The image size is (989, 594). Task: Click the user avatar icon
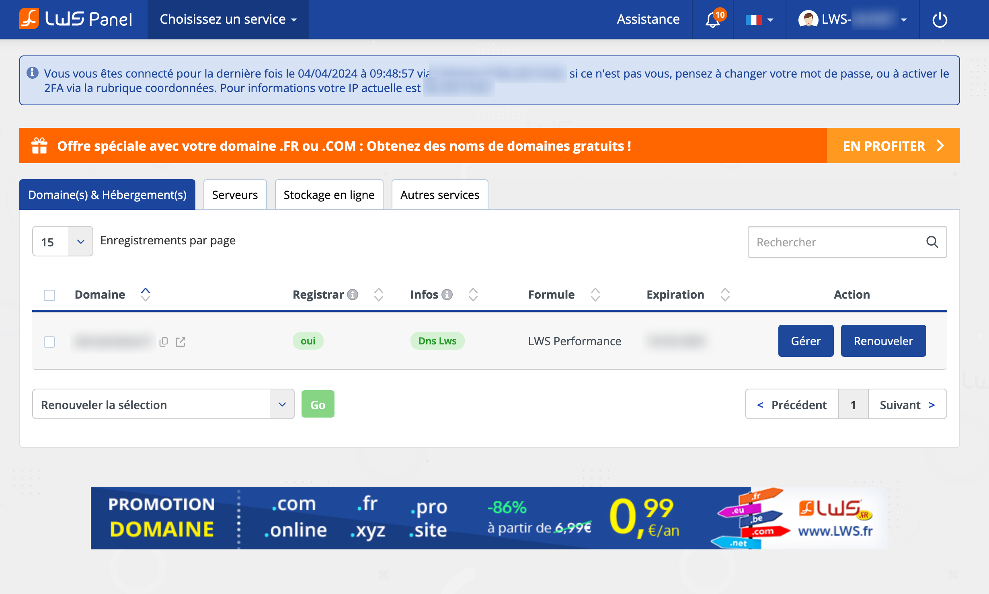click(808, 19)
